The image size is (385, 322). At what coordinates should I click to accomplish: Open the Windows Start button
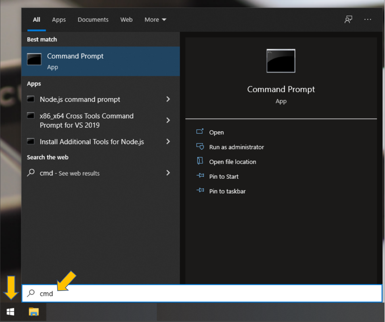[10, 312]
